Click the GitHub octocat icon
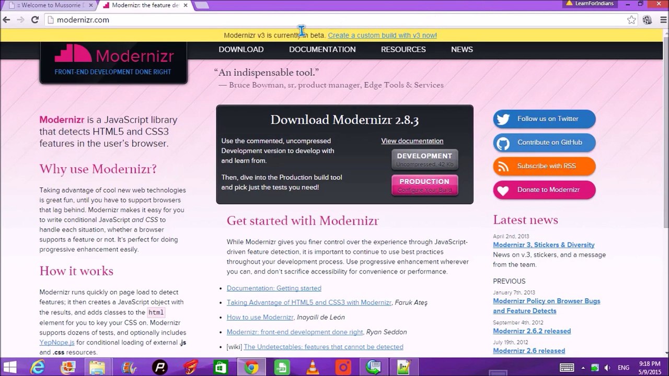669x376 pixels. (503, 143)
